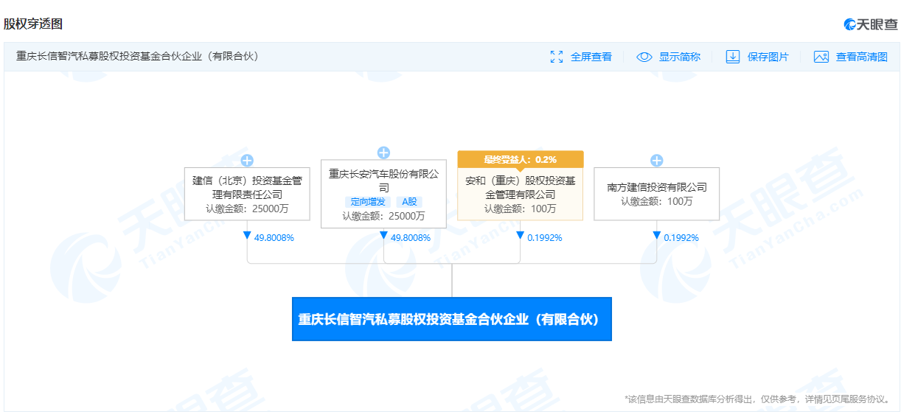Expand shareholders above 南方建信投资有限公司 node
Image resolution: width=901 pixels, height=420 pixels.
point(656,160)
